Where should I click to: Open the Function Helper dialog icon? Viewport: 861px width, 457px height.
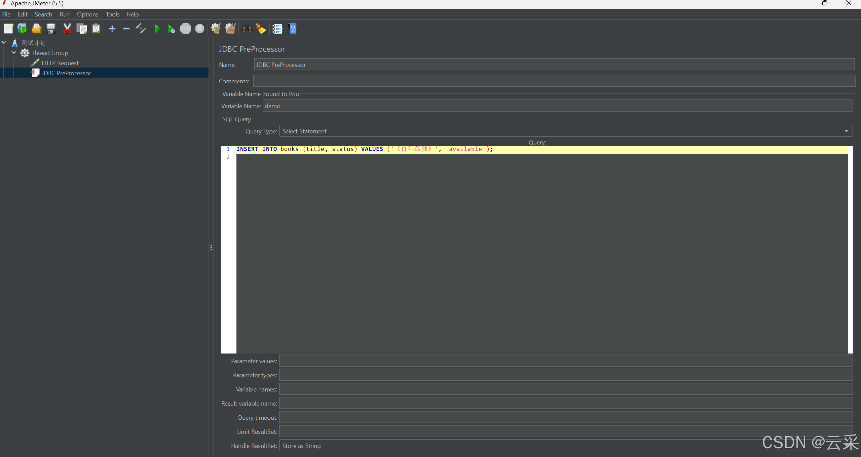click(x=277, y=29)
